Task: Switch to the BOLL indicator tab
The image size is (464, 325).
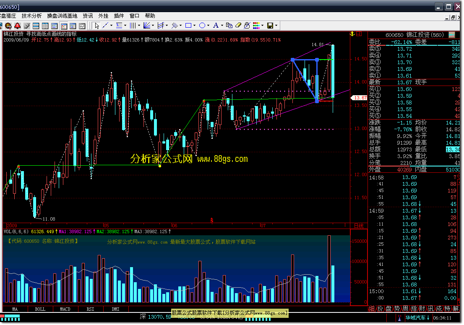Action: 40,309
